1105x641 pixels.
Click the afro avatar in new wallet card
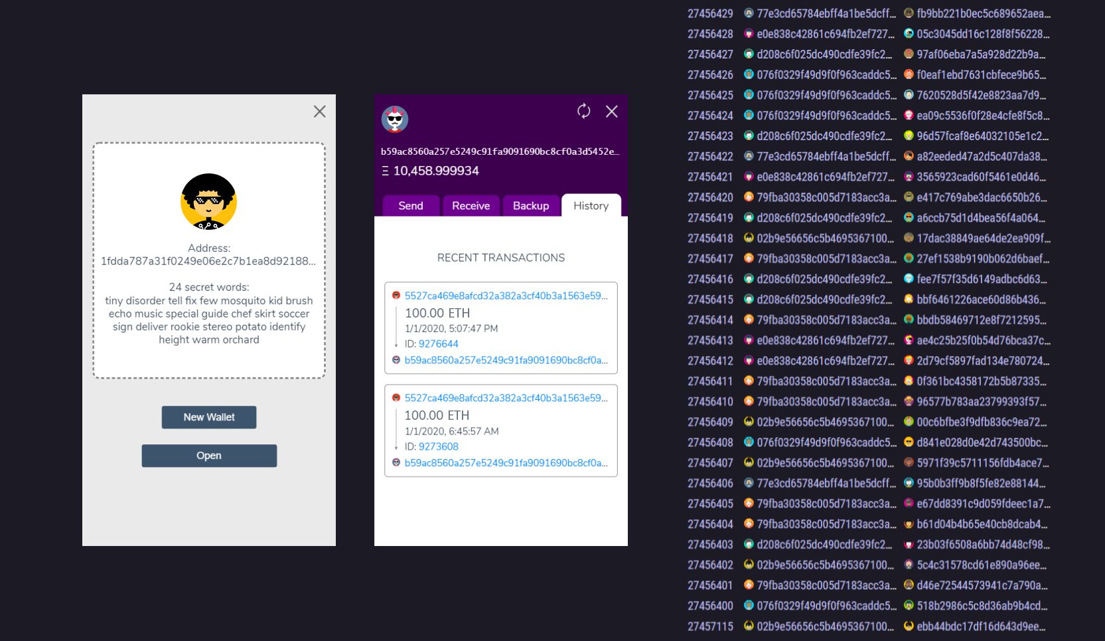[x=209, y=202]
